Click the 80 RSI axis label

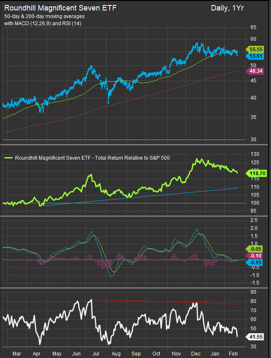pos(253,301)
